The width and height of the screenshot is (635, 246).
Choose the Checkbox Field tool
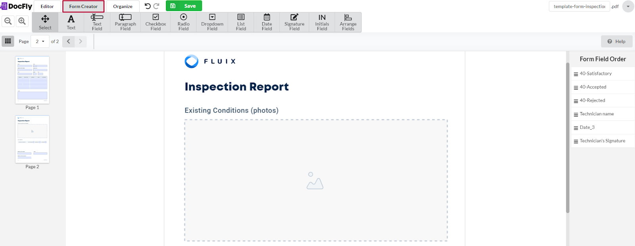click(156, 22)
